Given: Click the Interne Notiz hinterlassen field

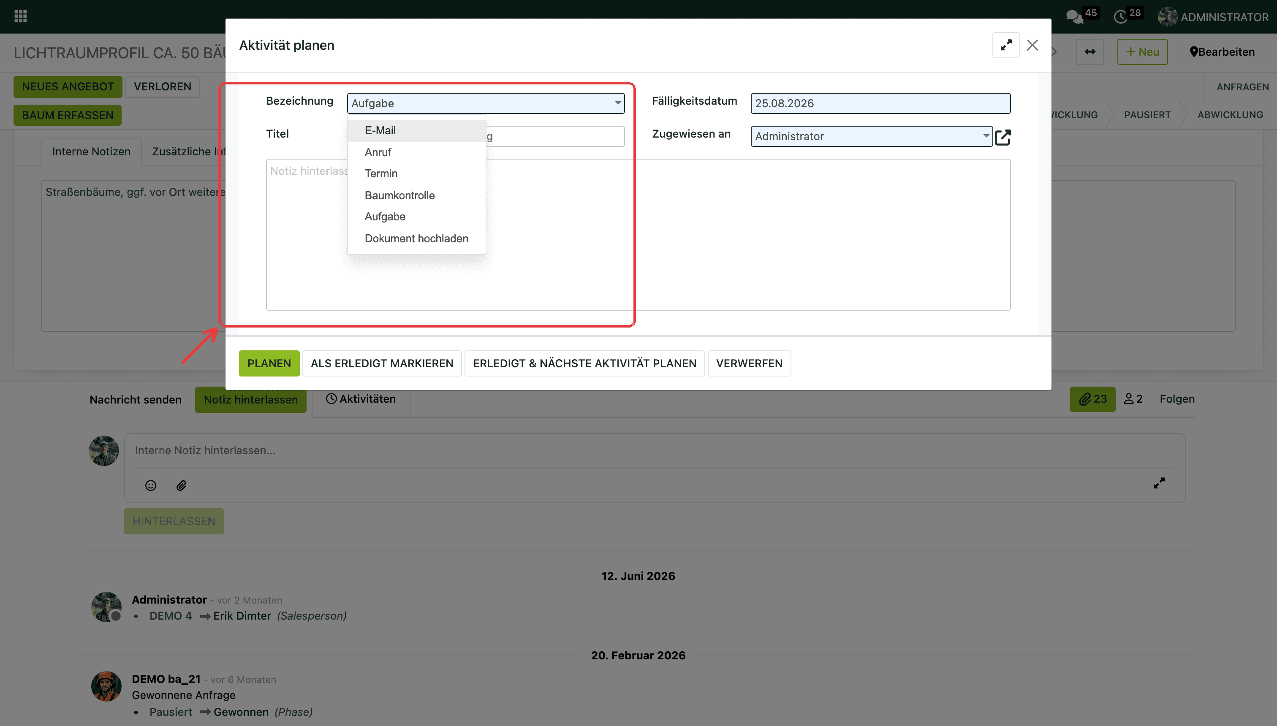Looking at the screenshot, I should pos(655,450).
